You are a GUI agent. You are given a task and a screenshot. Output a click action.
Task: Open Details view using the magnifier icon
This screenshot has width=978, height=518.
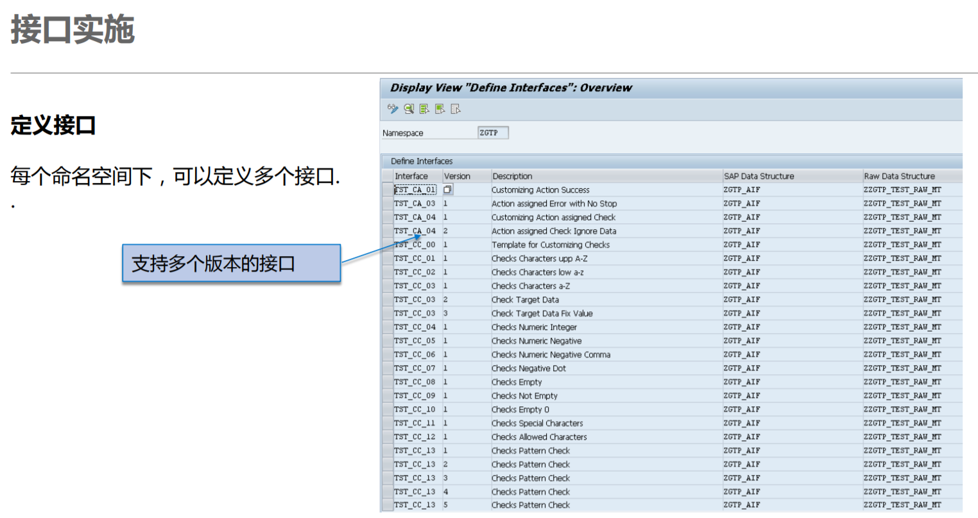408,109
